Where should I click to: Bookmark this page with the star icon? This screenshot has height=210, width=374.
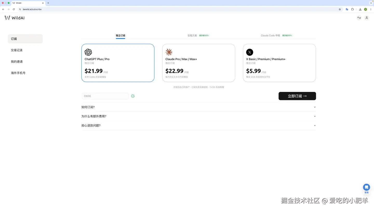340,9
